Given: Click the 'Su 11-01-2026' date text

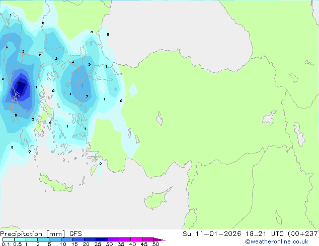Looking at the screenshot, I should [212, 234].
